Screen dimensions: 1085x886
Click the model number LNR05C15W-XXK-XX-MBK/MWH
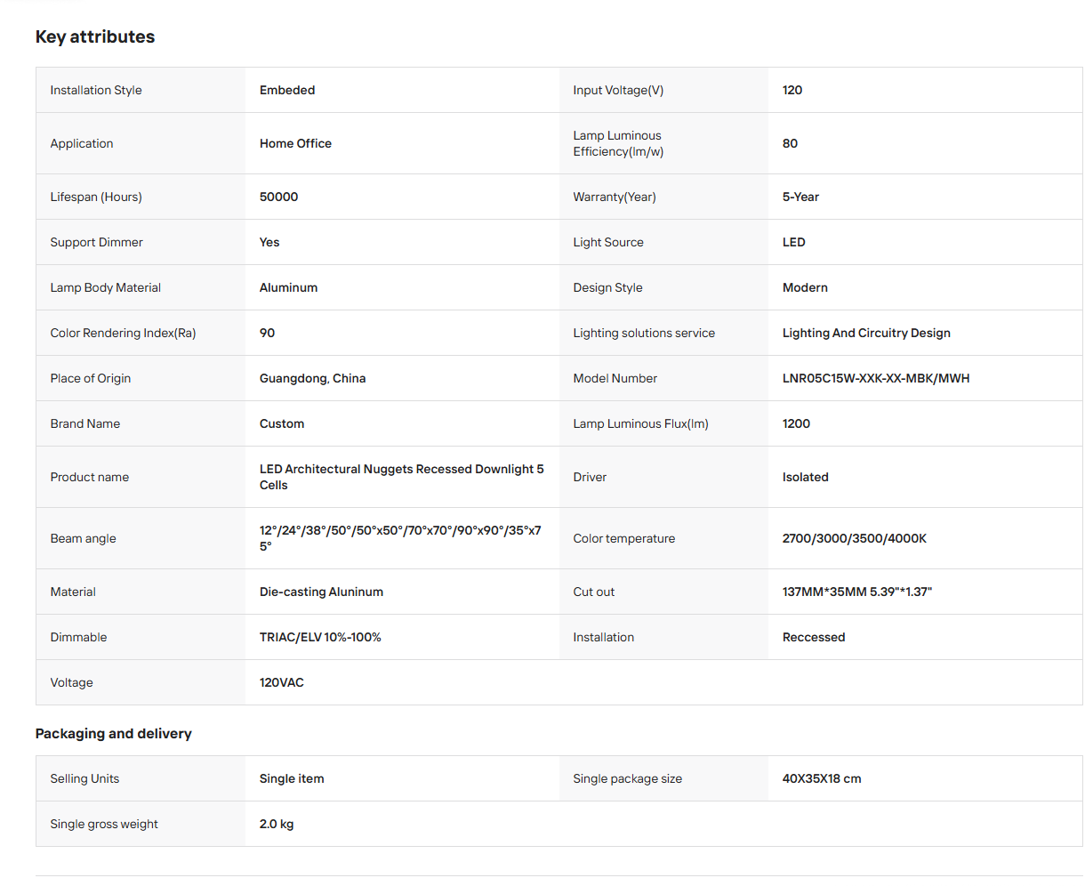pos(876,378)
